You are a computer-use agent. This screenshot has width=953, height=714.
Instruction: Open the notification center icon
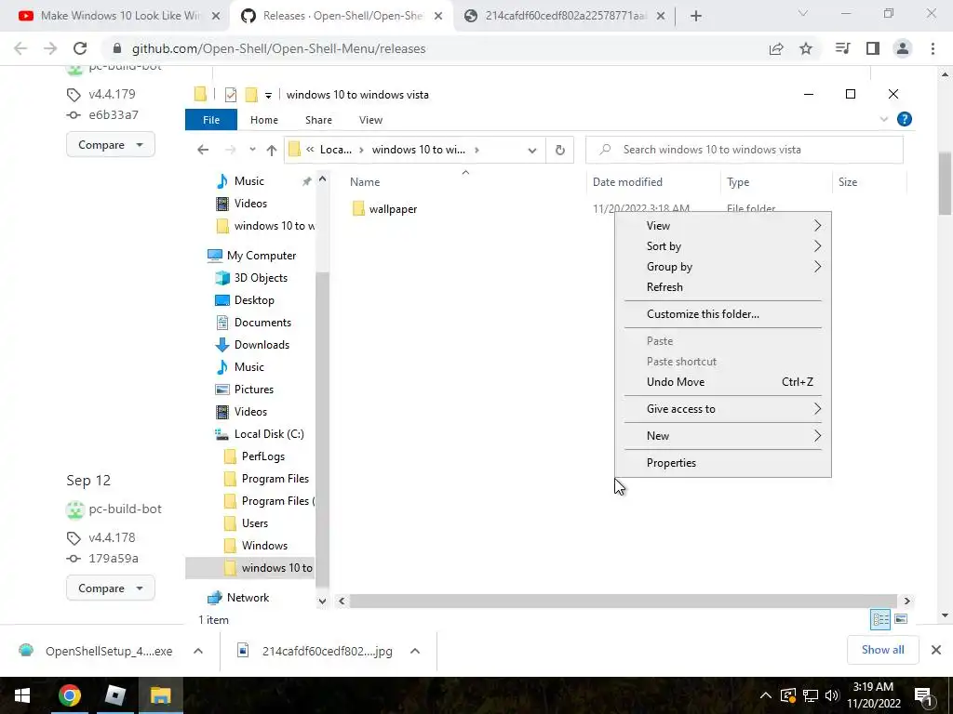pyautogui.click(x=923, y=695)
